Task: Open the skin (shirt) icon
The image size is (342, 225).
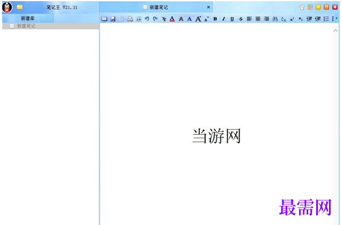Action: (302, 7)
